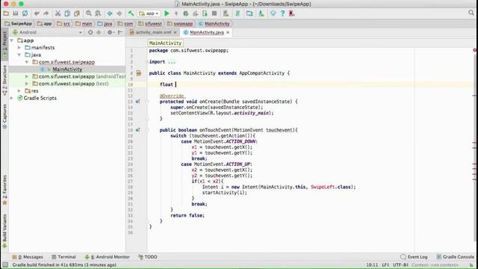Click the swipeapp breadcrumb folder
The width and height of the screenshot is (478, 269).
(180, 23)
